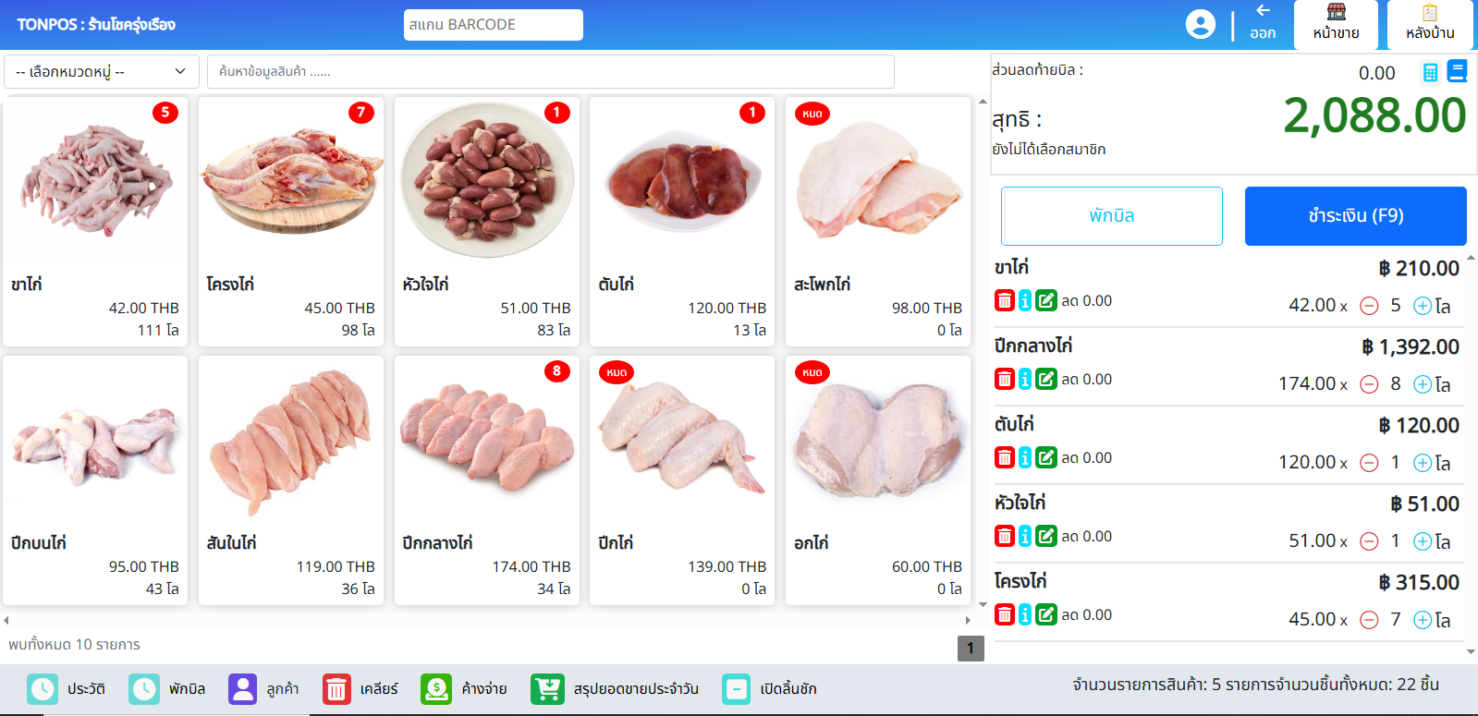
Task: Edit the ตับไก่ cart item
Action: click(x=1046, y=457)
